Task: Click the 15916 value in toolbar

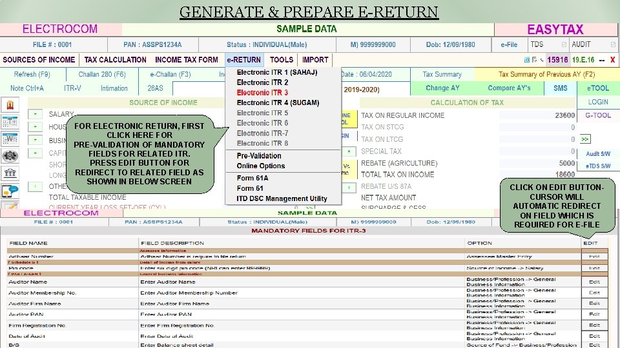Action: coord(557,60)
